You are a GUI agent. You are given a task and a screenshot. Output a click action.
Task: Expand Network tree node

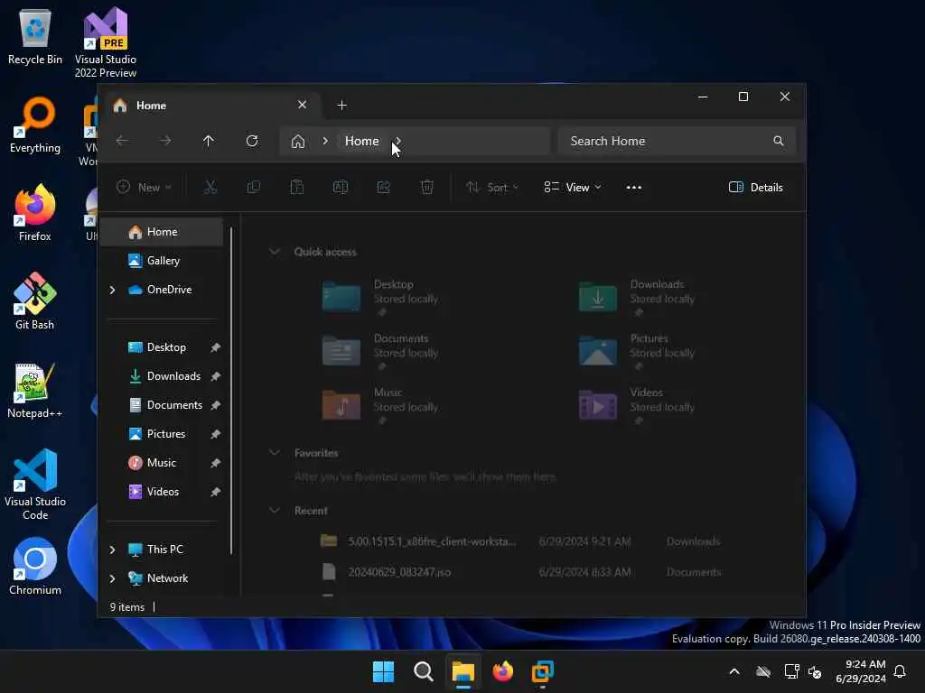112,578
